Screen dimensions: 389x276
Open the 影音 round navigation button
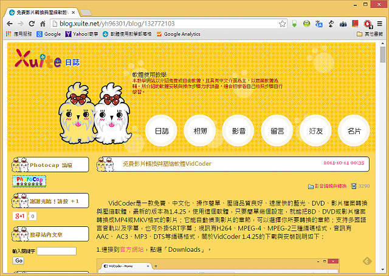click(x=238, y=130)
